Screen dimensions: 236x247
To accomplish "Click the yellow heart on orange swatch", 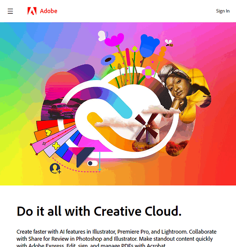I will click(48, 133).
